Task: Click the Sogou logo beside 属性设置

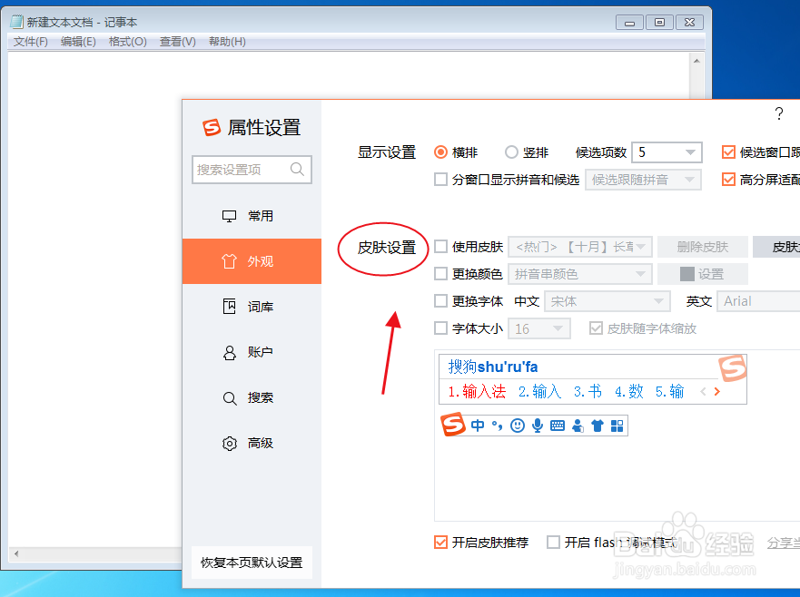Action: pyautogui.click(x=212, y=127)
